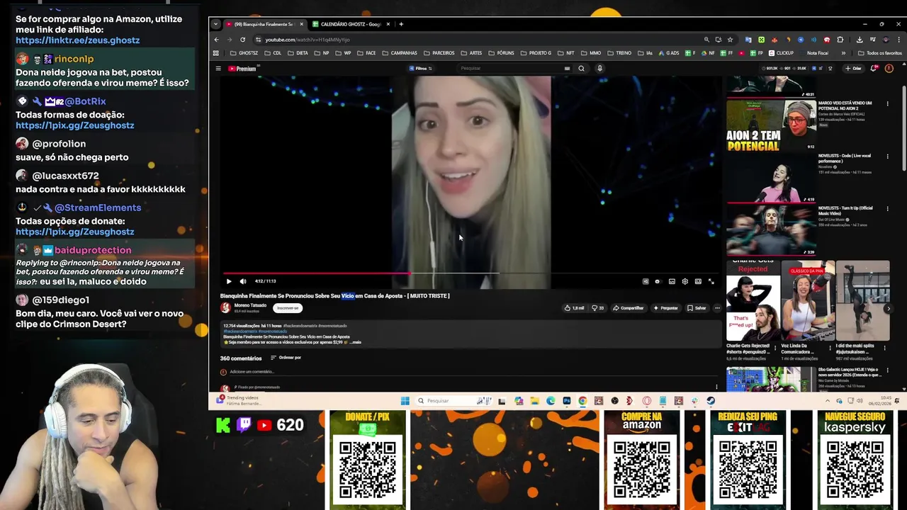907x510 pixels.
Task: Open Windows Start menu
Action: 405,401
